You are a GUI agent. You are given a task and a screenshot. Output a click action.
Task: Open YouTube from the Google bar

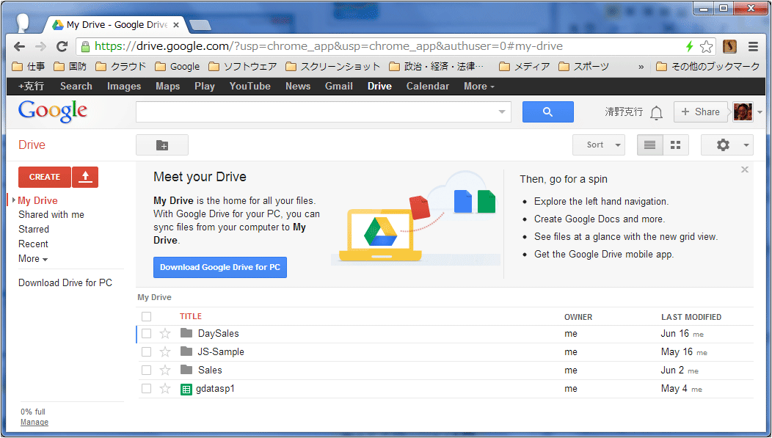coord(250,86)
